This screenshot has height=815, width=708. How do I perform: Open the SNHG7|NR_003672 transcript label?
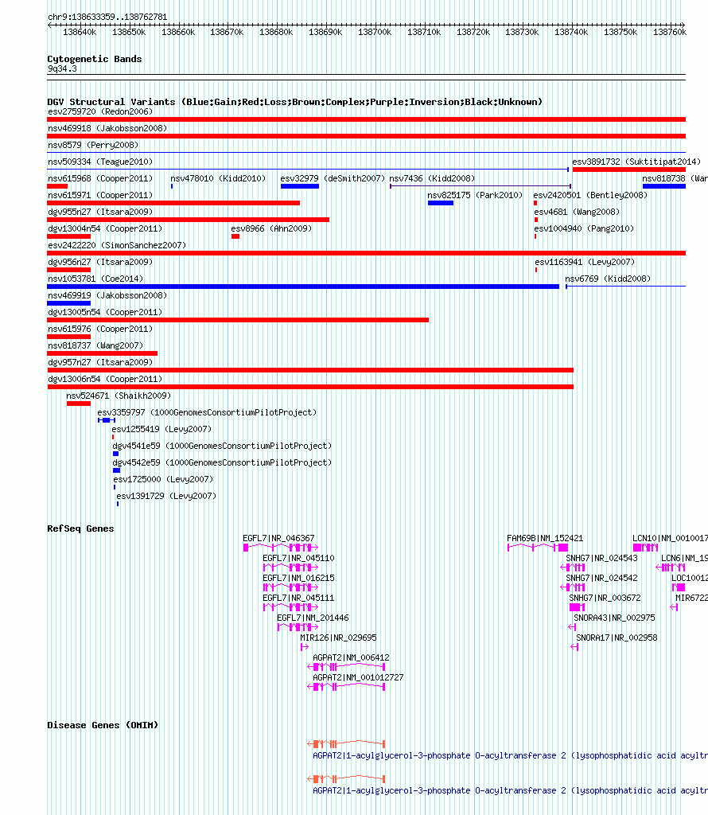605,599
